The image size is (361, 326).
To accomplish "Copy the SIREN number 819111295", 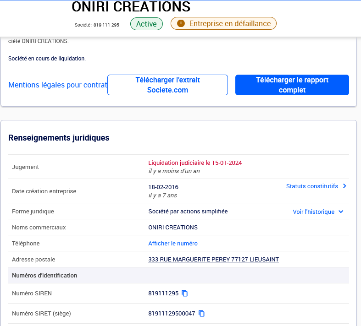I will [x=185, y=293].
